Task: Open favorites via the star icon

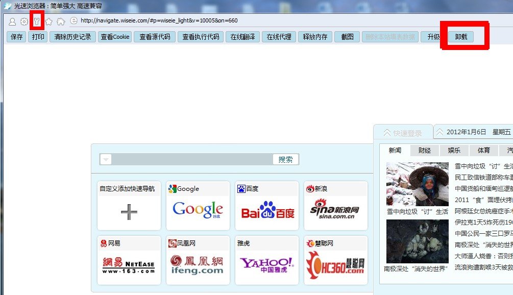Action: [x=47, y=22]
